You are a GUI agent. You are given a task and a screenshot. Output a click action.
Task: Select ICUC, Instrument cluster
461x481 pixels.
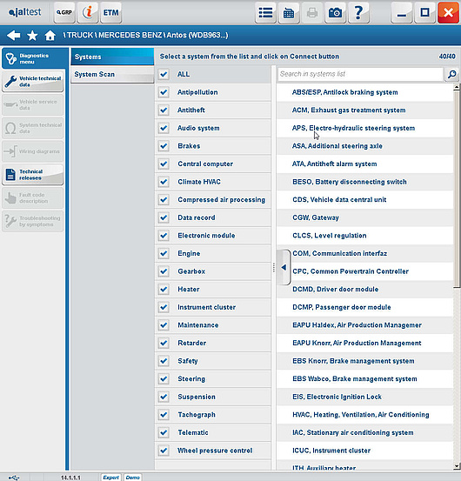tap(365, 451)
